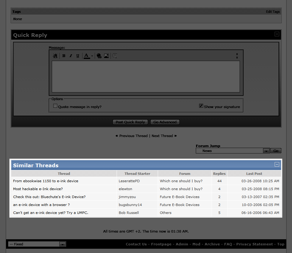This screenshot has width=292, height=253.
Task: Open thread From ebookwise 1150 to e-ink device
Action: (46, 181)
